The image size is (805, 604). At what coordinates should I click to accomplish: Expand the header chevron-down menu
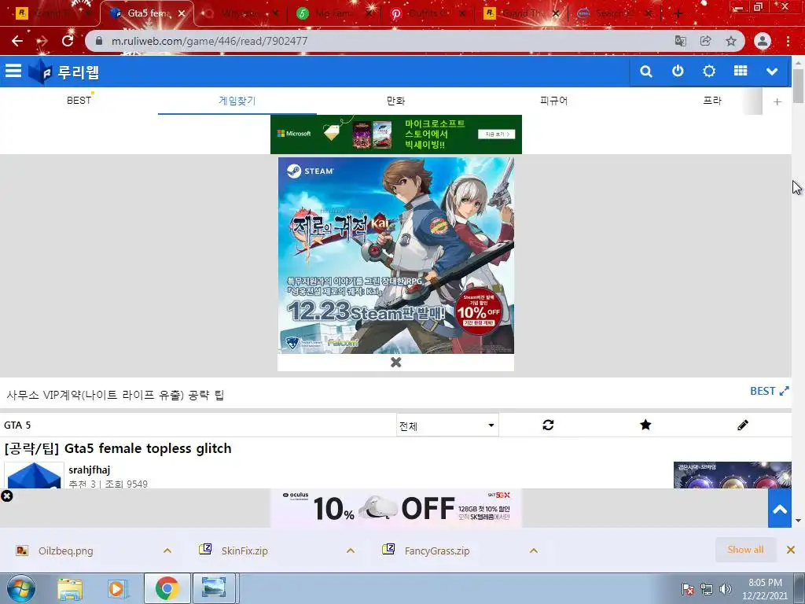click(772, 72)
